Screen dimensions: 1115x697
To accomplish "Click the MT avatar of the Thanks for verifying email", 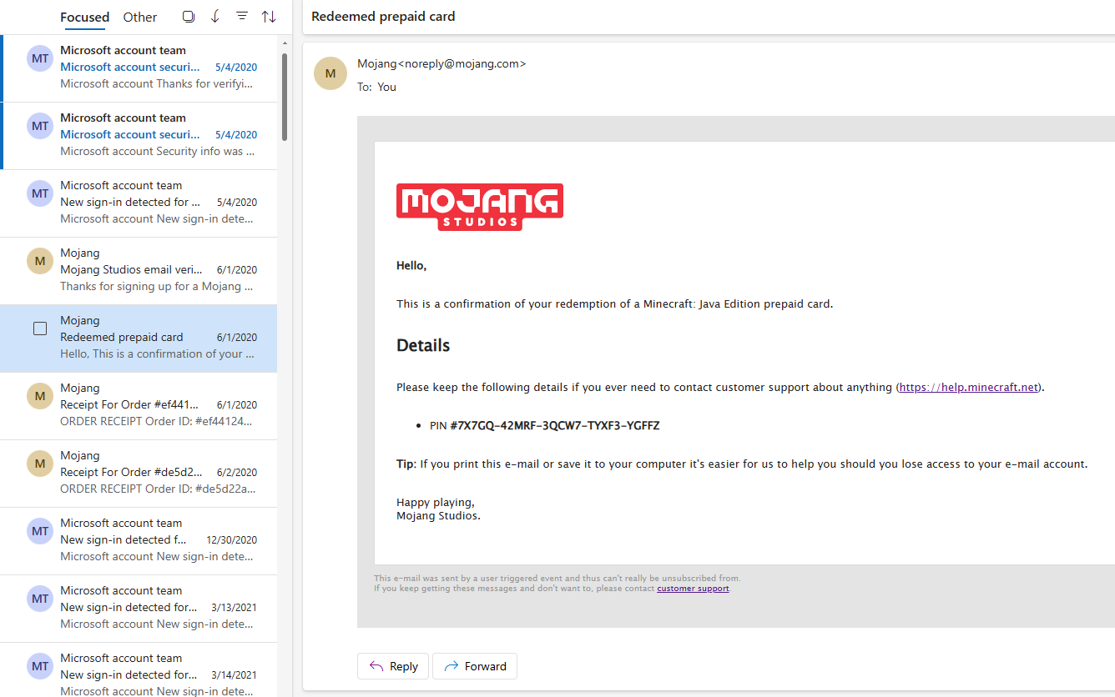I will (x=40, y=58).
